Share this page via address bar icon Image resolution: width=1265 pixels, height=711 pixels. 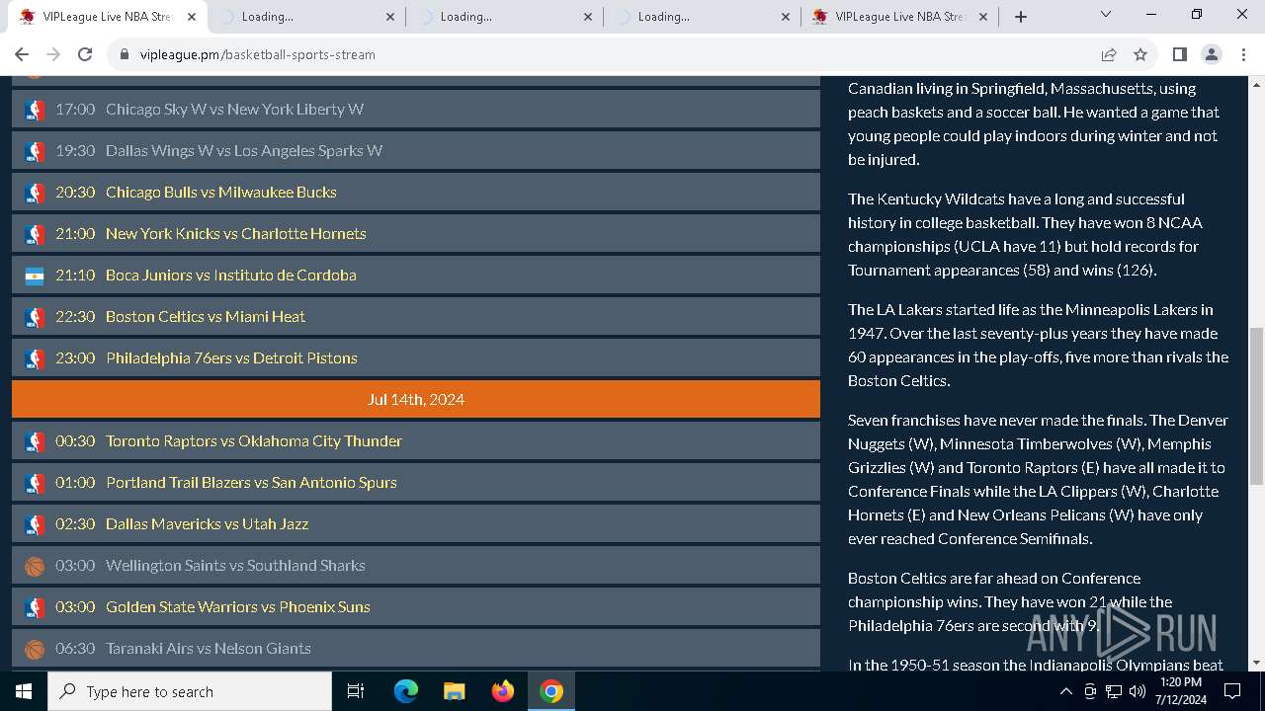pos(1109,54)
